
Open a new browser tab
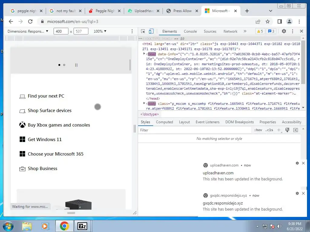(247, 11)
